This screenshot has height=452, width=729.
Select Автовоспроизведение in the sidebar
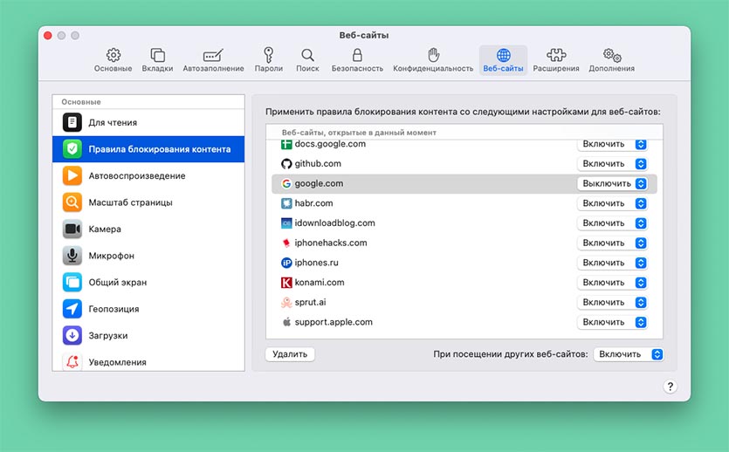136,175
